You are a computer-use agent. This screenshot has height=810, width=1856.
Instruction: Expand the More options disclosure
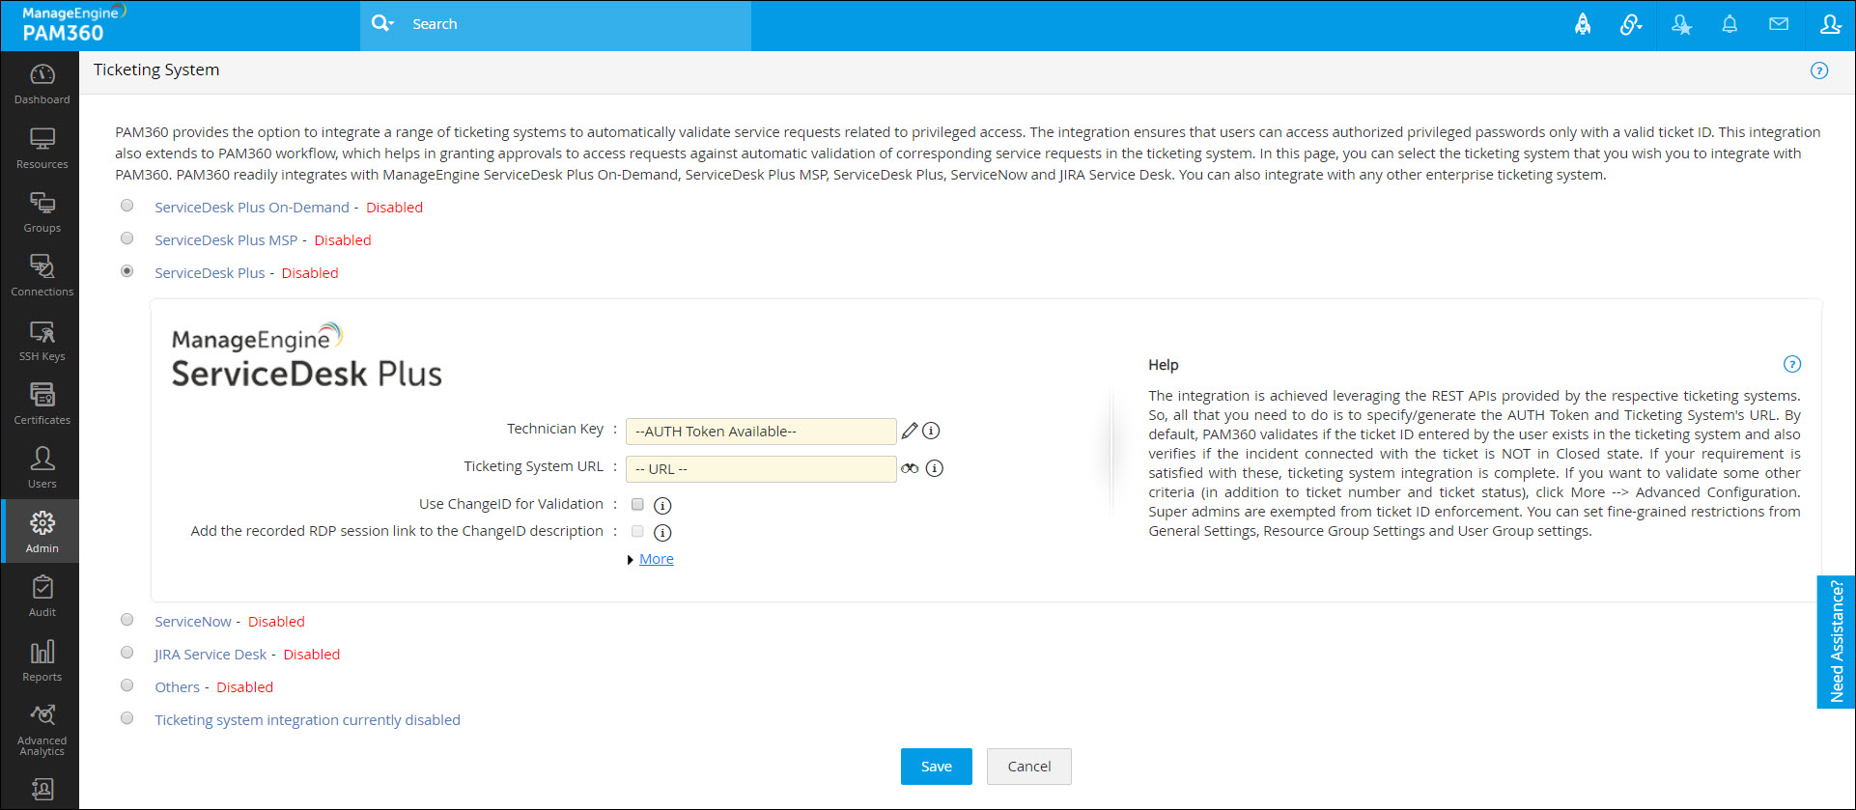coord(656,559)
